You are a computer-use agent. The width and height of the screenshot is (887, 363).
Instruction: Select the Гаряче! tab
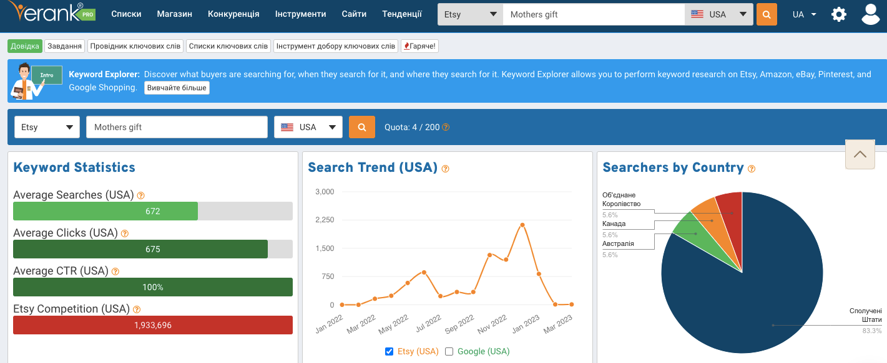419,46
